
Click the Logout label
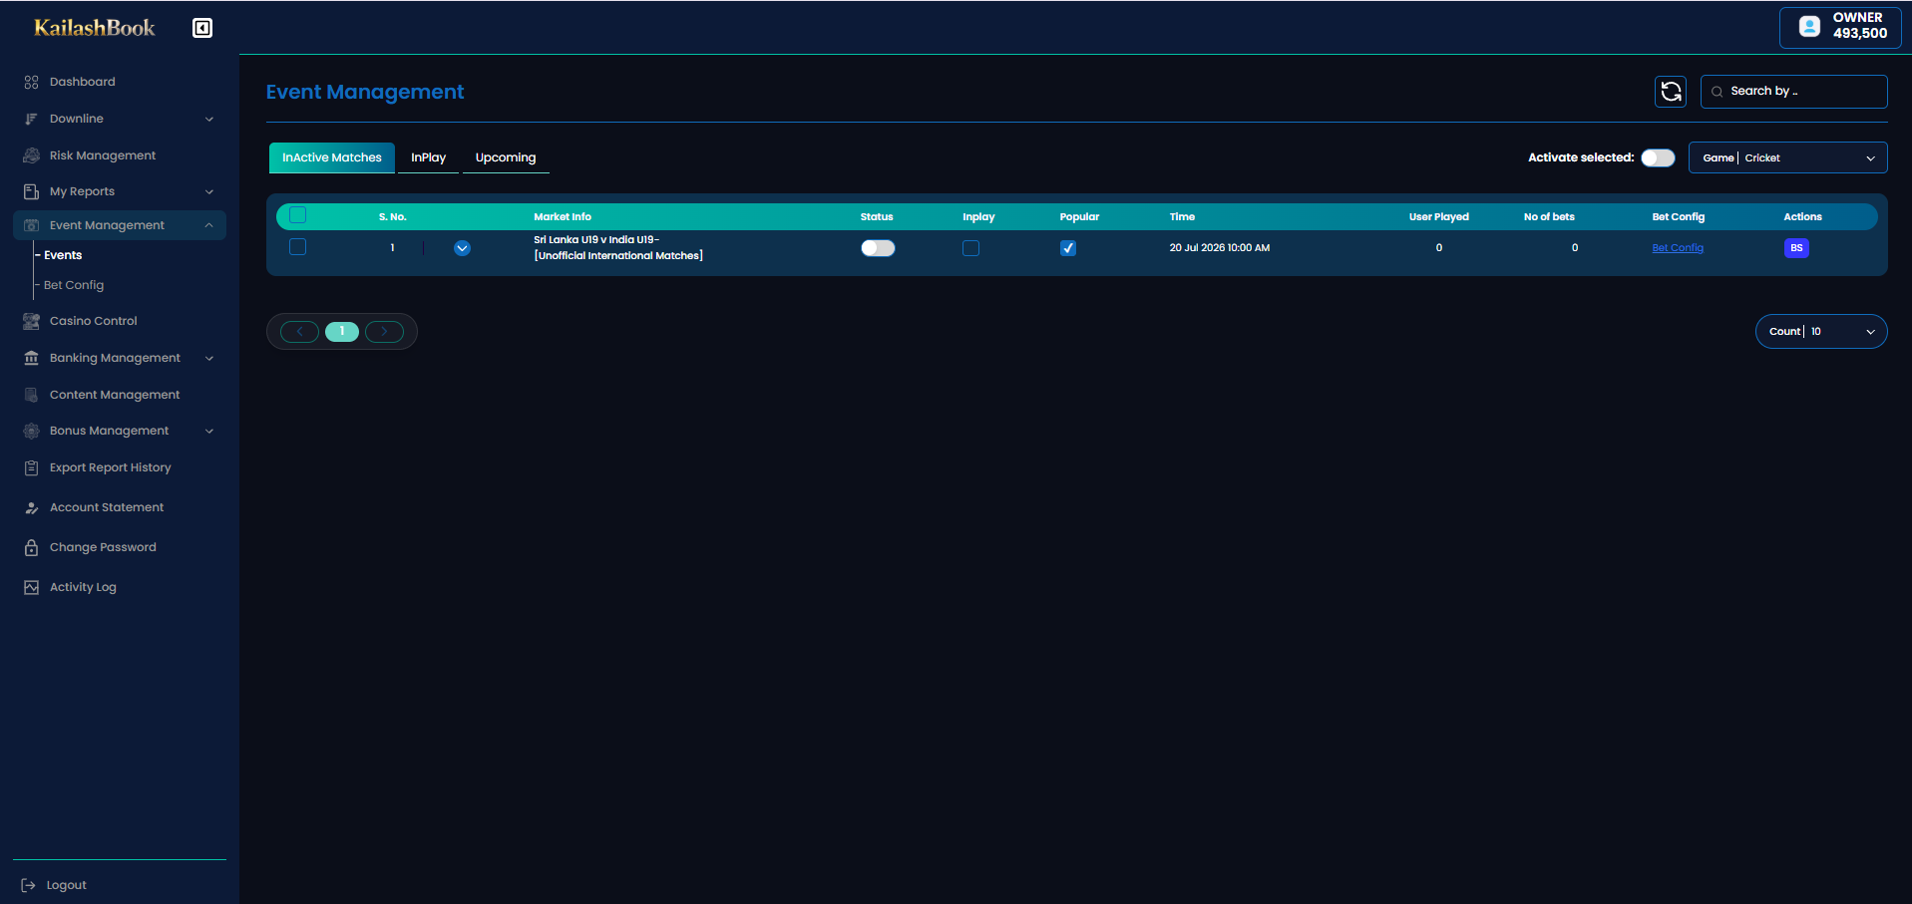67,885
